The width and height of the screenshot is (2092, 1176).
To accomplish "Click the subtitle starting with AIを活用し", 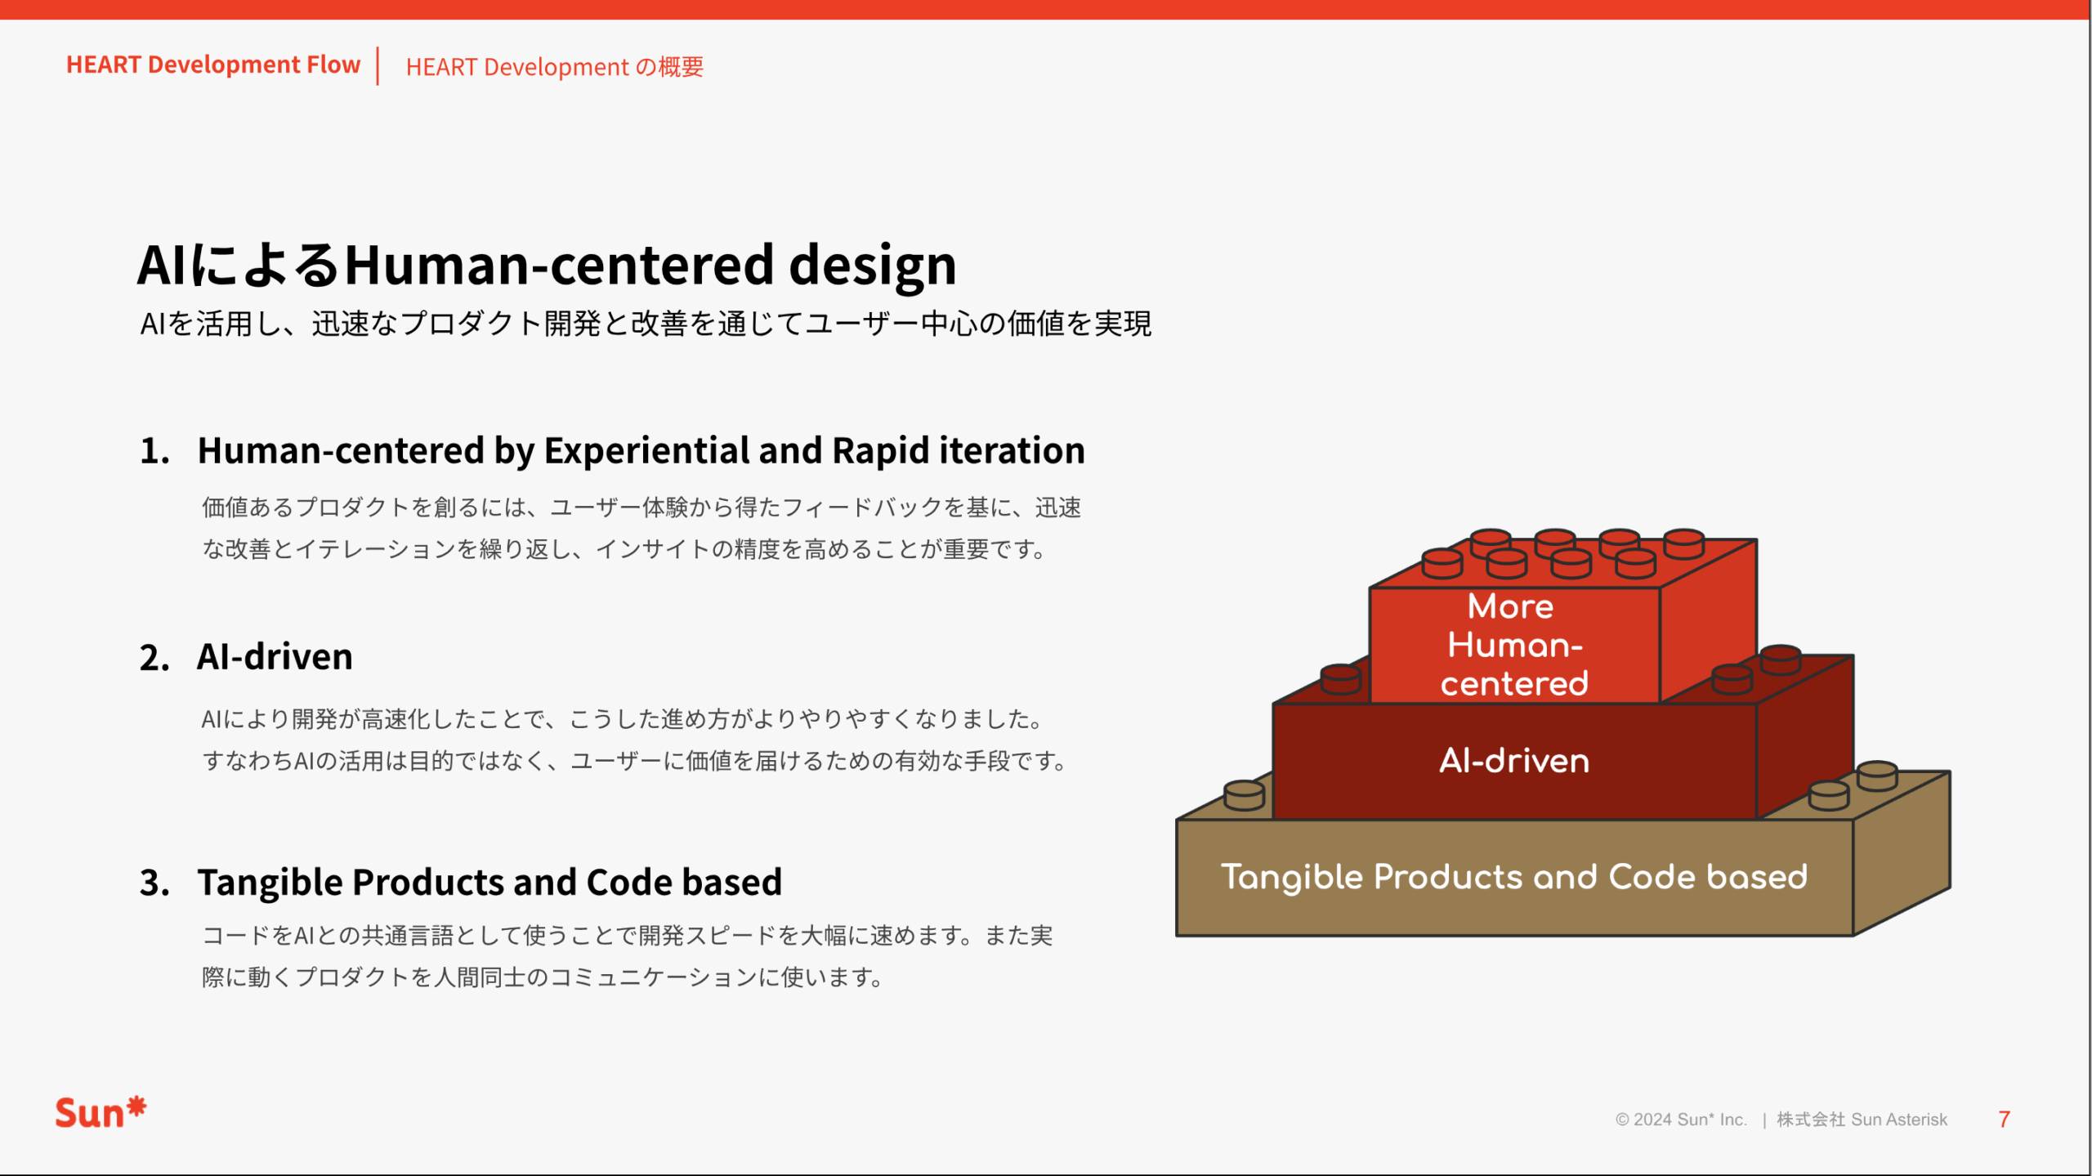I will coord(646,324).
